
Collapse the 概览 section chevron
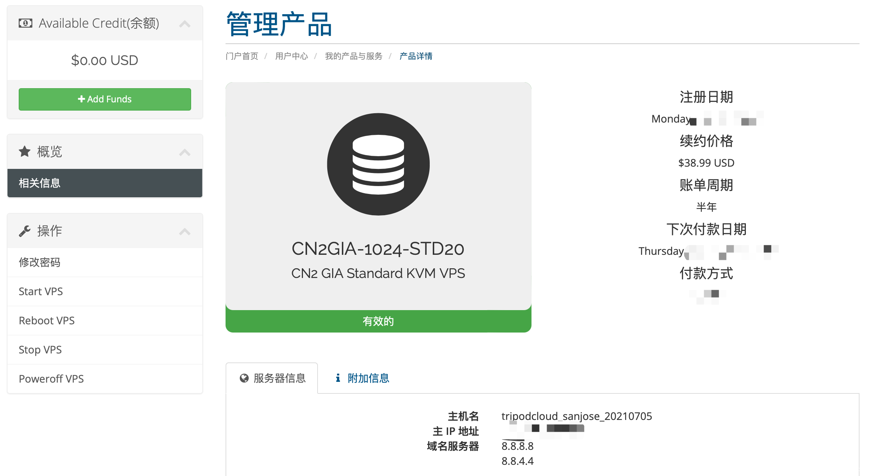[x=184, y=152]
